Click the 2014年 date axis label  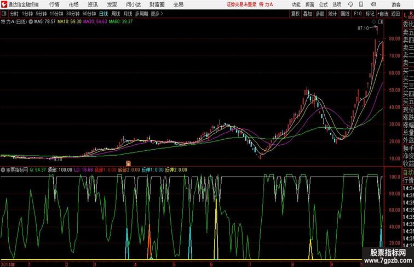click(x=8, y=264)
